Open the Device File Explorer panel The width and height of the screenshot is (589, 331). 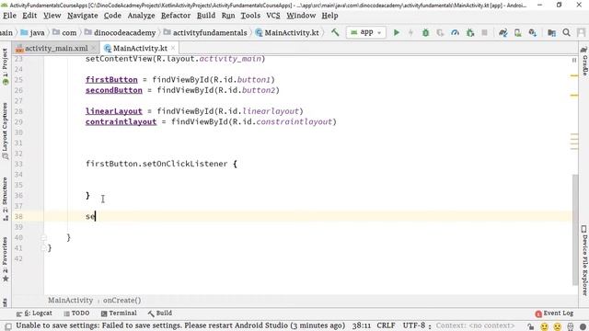click(583, 260)
